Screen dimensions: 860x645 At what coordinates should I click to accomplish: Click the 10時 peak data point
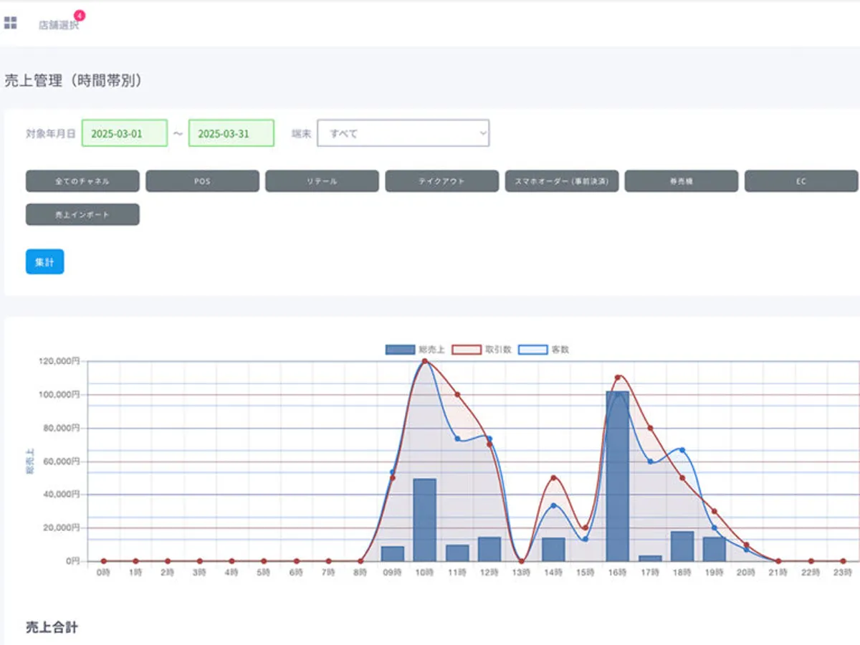pos(425,361)
